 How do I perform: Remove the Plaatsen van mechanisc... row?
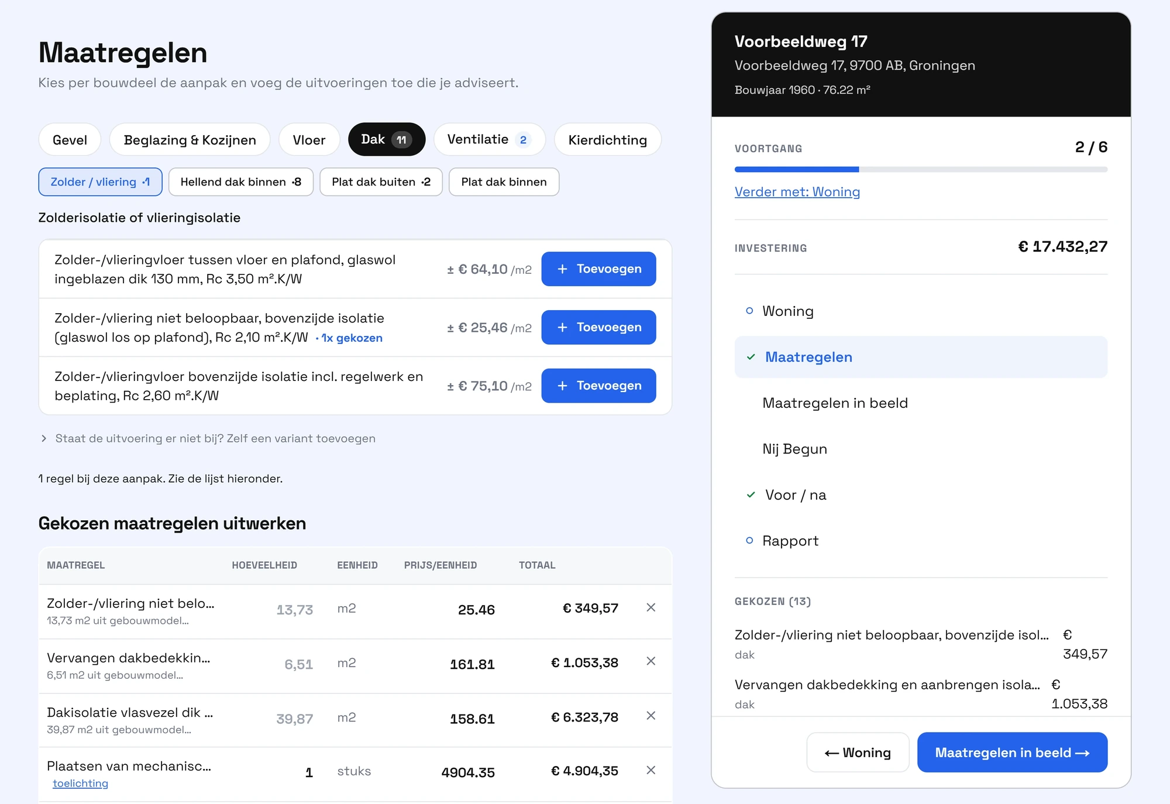pos(651,770)
